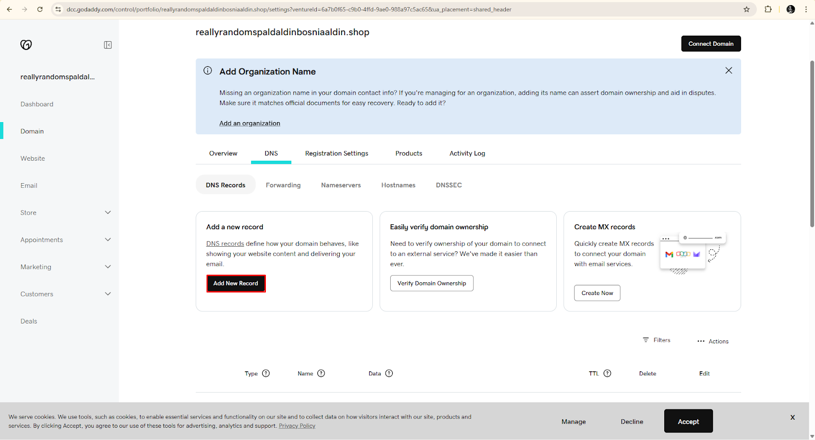Expand the Store sidebar section
This screenshot has width=815, height=440.
pos(107,213)
